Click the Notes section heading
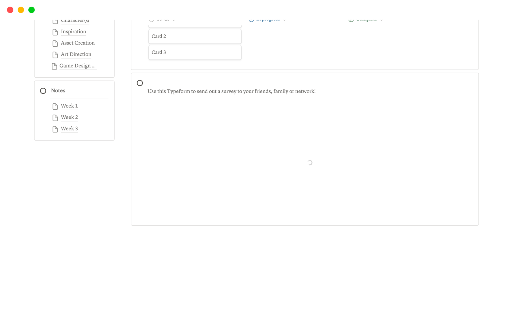Viewport: 513px width, 320px height. click(x=58, y=91)
